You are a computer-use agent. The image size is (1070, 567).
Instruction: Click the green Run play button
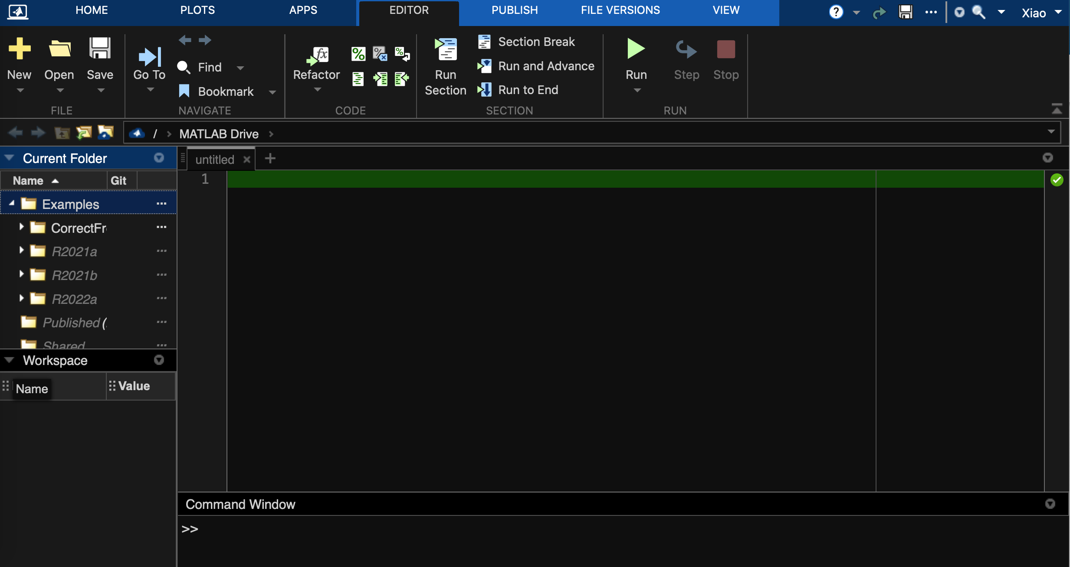[636, 48]
